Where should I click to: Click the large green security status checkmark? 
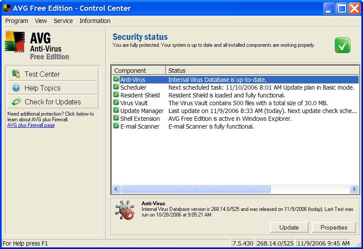tap(343, 45)
